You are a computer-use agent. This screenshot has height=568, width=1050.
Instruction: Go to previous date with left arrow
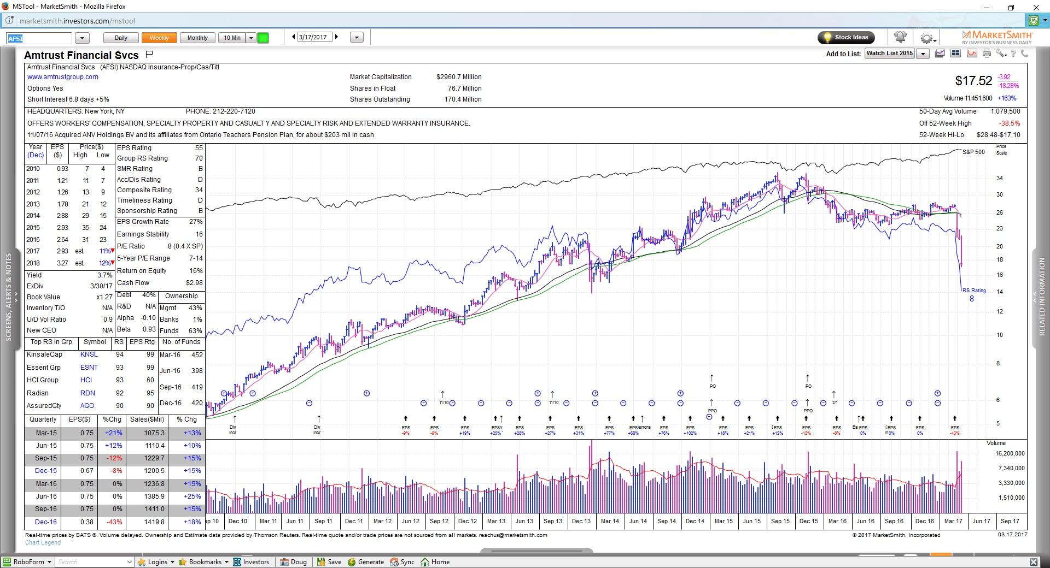pos(294,37)
